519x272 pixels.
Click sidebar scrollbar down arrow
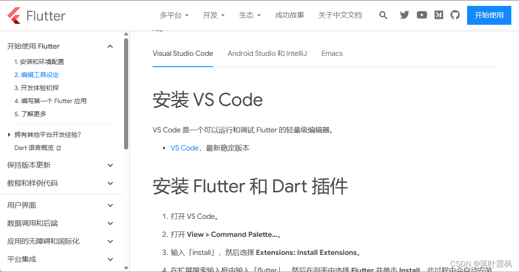point(126,268)
